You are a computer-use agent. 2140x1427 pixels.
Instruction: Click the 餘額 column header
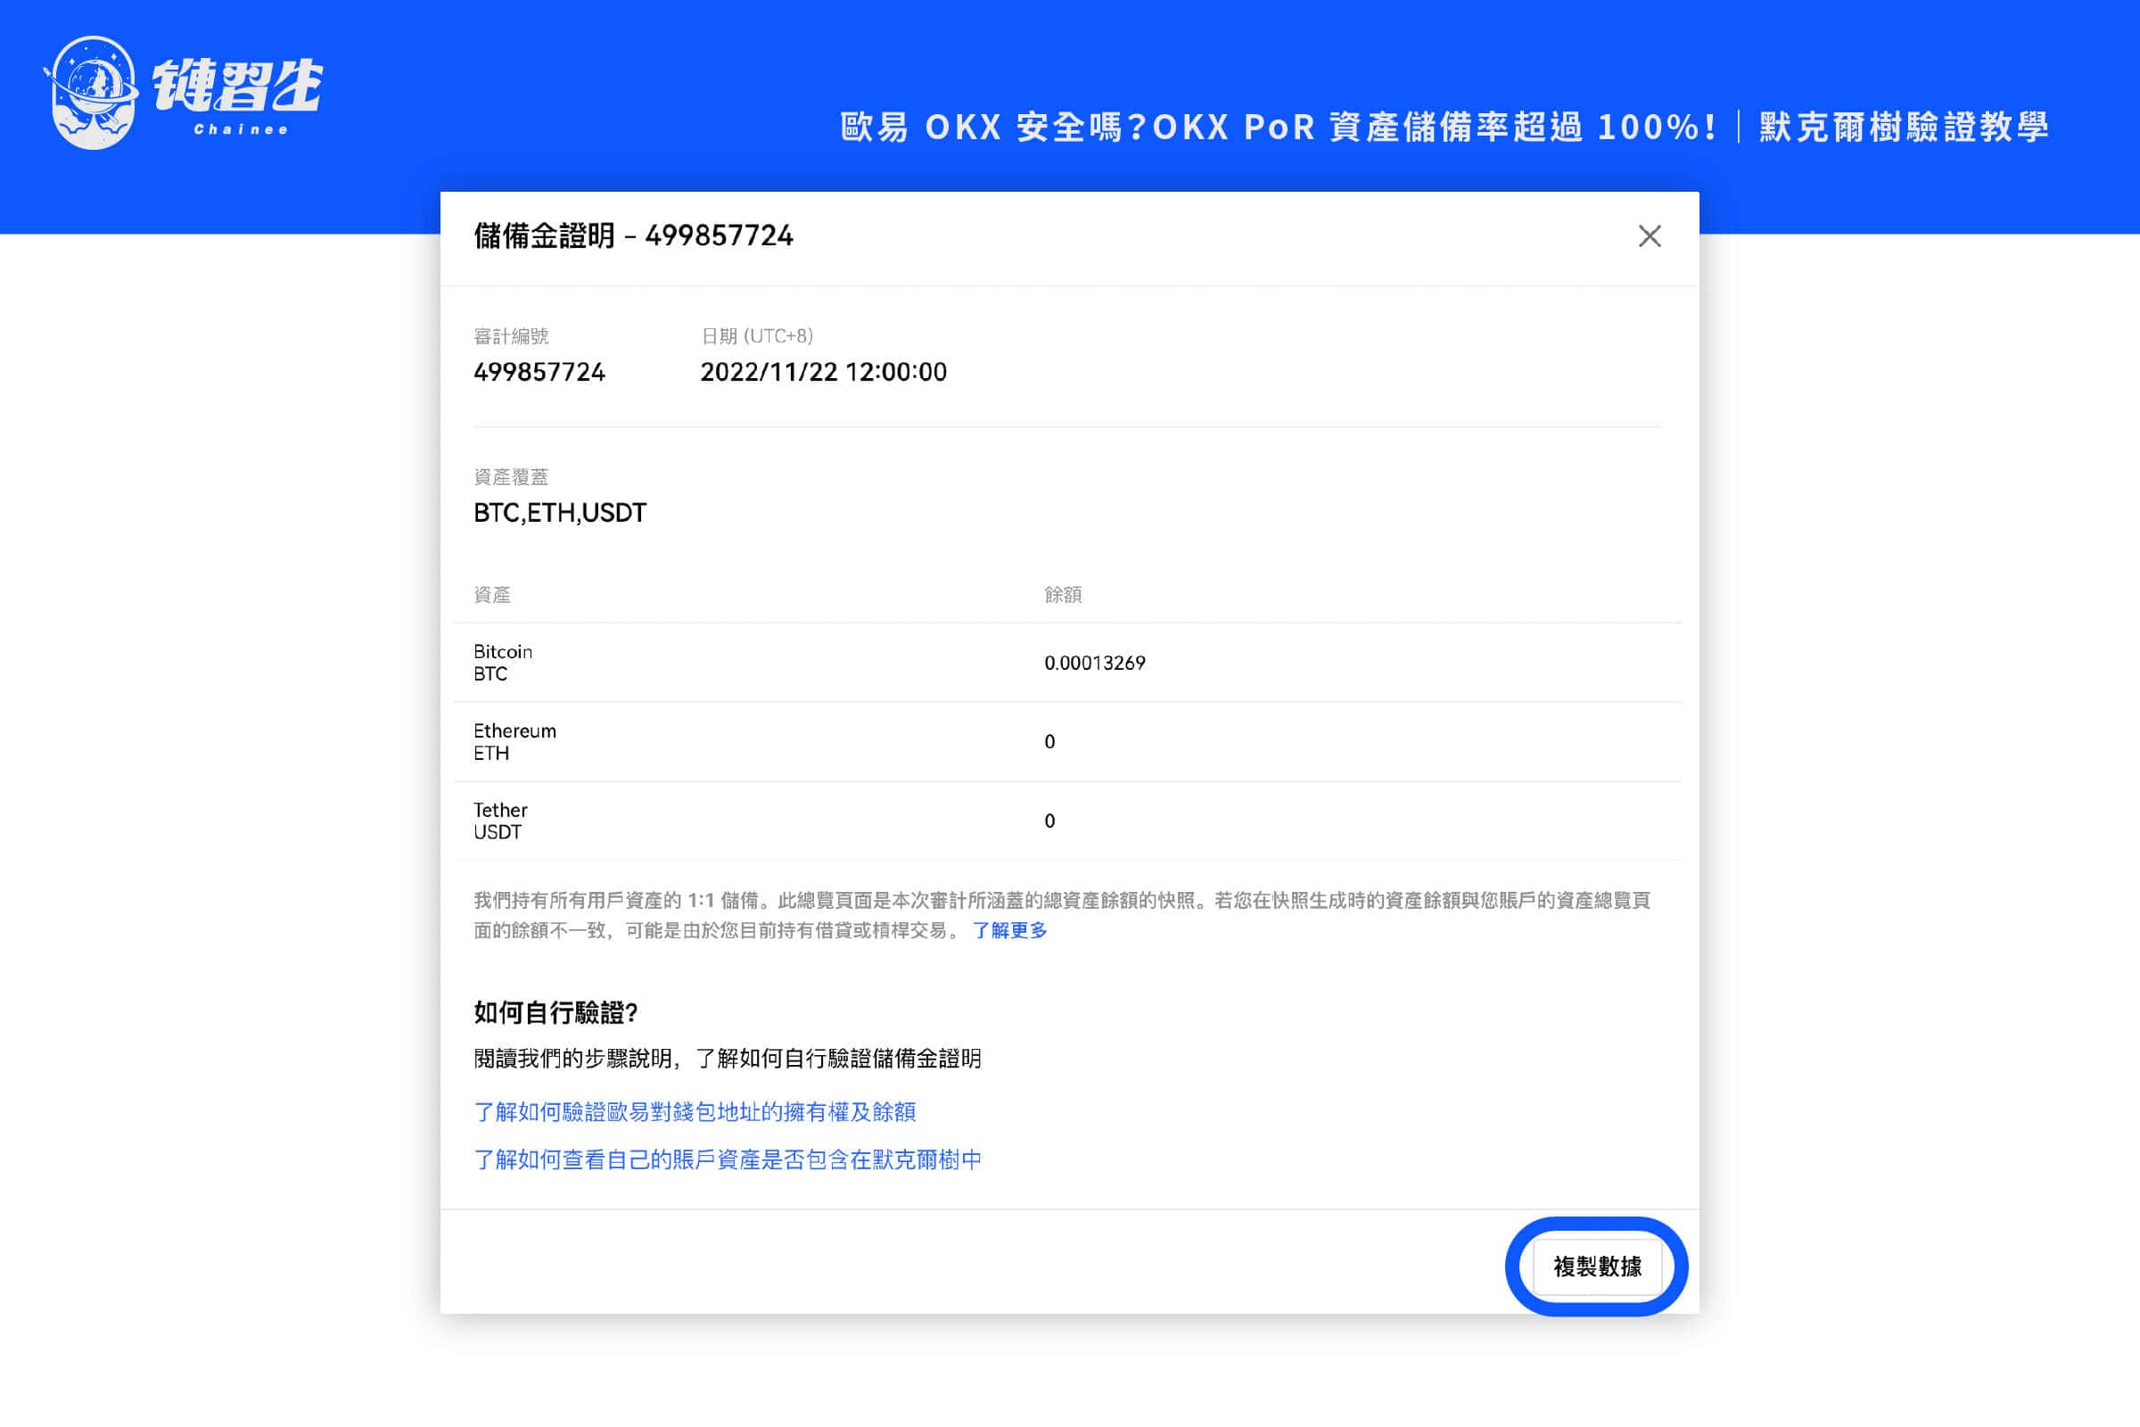tap(1063, 595)
